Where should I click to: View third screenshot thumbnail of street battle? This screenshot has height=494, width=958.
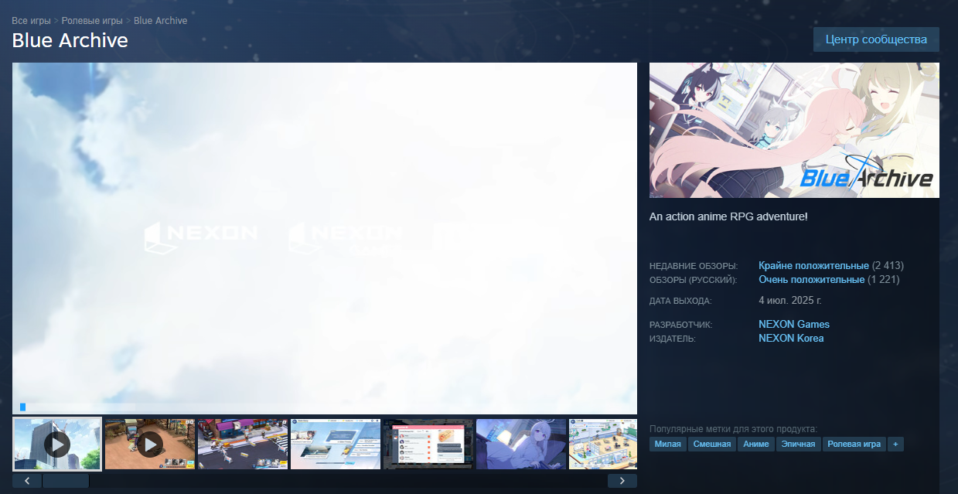pyautogui.click(x=243, y=444)
